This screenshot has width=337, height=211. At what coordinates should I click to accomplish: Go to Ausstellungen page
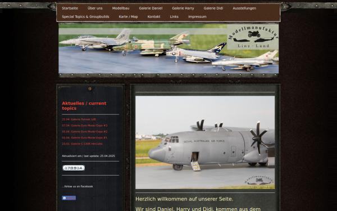click(x=244, y=8)
